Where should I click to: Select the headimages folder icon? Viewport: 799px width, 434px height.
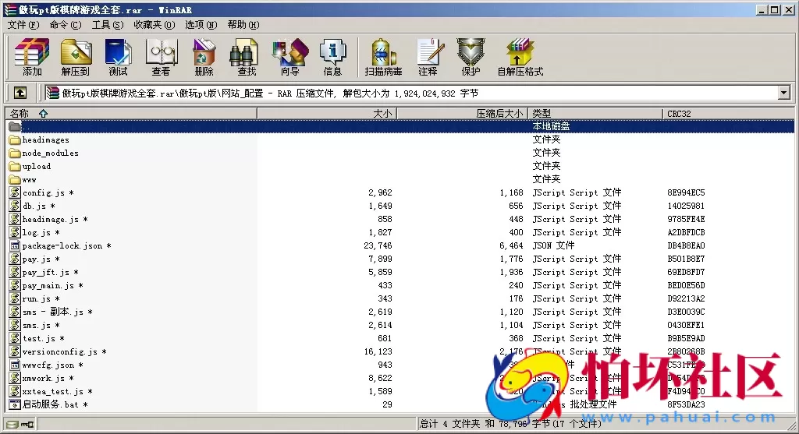click(15, 139)
